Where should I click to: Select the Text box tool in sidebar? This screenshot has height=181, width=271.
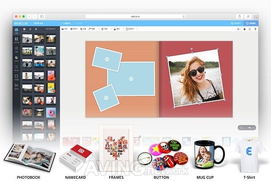pyautogui.click(x=16, y=68)
